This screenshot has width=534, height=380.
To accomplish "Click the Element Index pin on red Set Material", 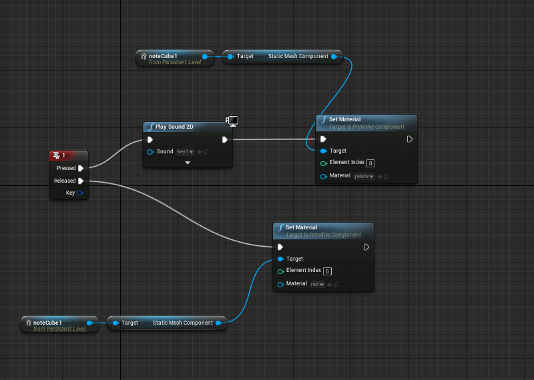I will coord(280,271).
